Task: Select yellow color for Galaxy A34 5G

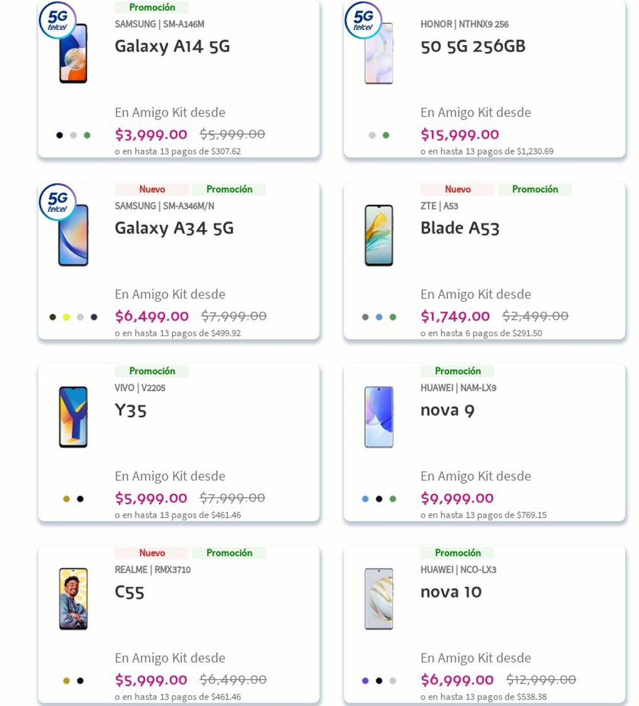Action: [66, 317]
